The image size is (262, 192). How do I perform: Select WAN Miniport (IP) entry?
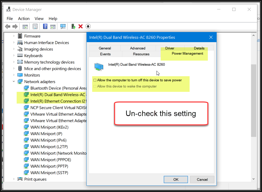point(46,133)
